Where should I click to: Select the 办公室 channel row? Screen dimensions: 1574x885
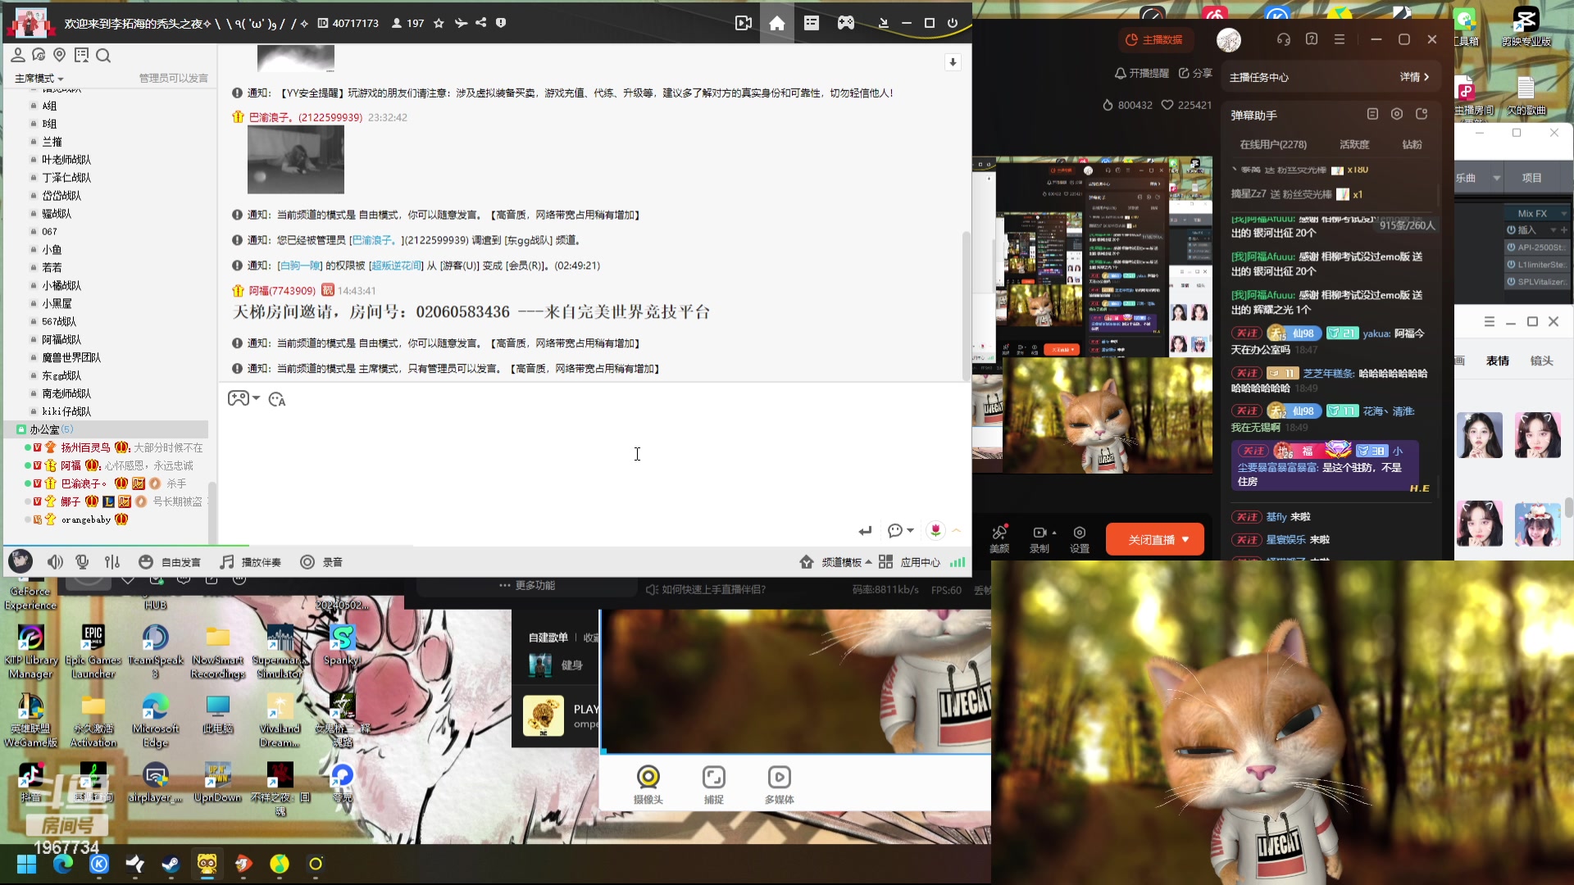pos(107,429)
